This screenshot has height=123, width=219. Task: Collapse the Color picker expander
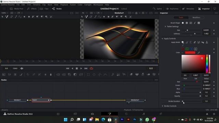[x=182, y=53]
